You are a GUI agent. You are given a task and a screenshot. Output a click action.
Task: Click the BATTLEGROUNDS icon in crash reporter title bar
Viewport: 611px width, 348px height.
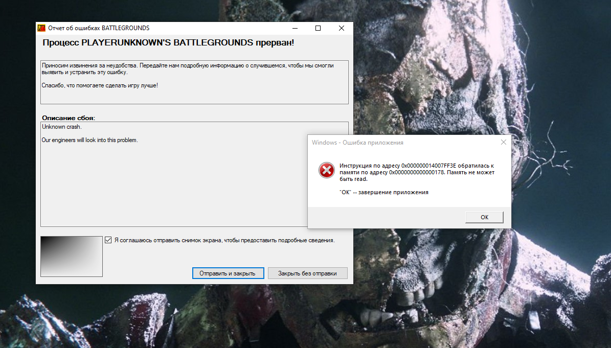[x=41, y=28]
